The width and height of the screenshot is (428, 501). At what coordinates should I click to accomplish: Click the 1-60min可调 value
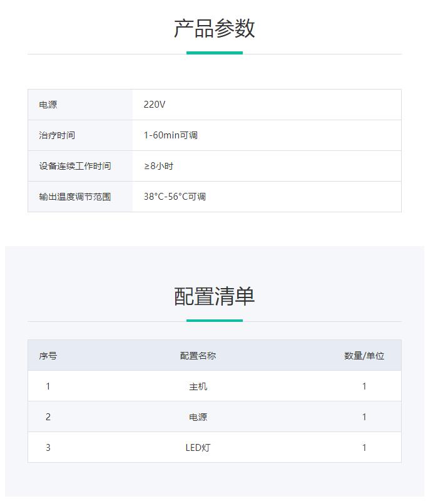[x=170, y=135]
